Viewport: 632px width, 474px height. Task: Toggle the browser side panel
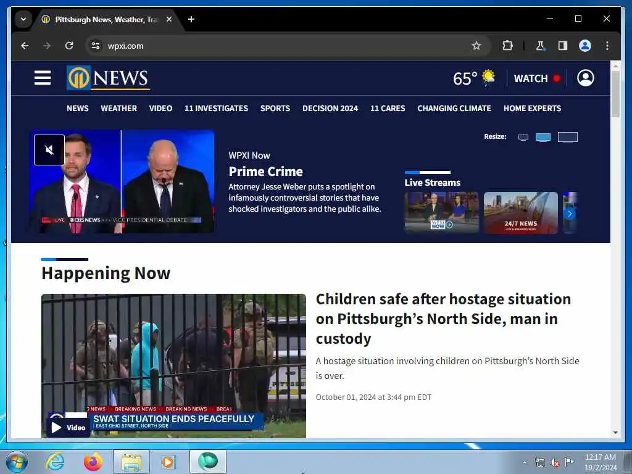click(563, 46)
